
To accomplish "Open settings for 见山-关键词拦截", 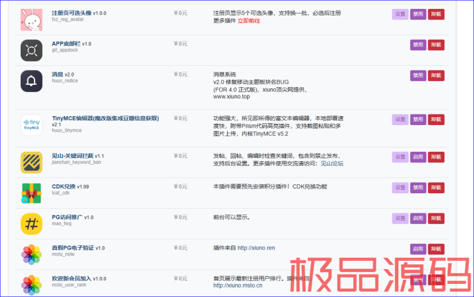I will (401, 157).
